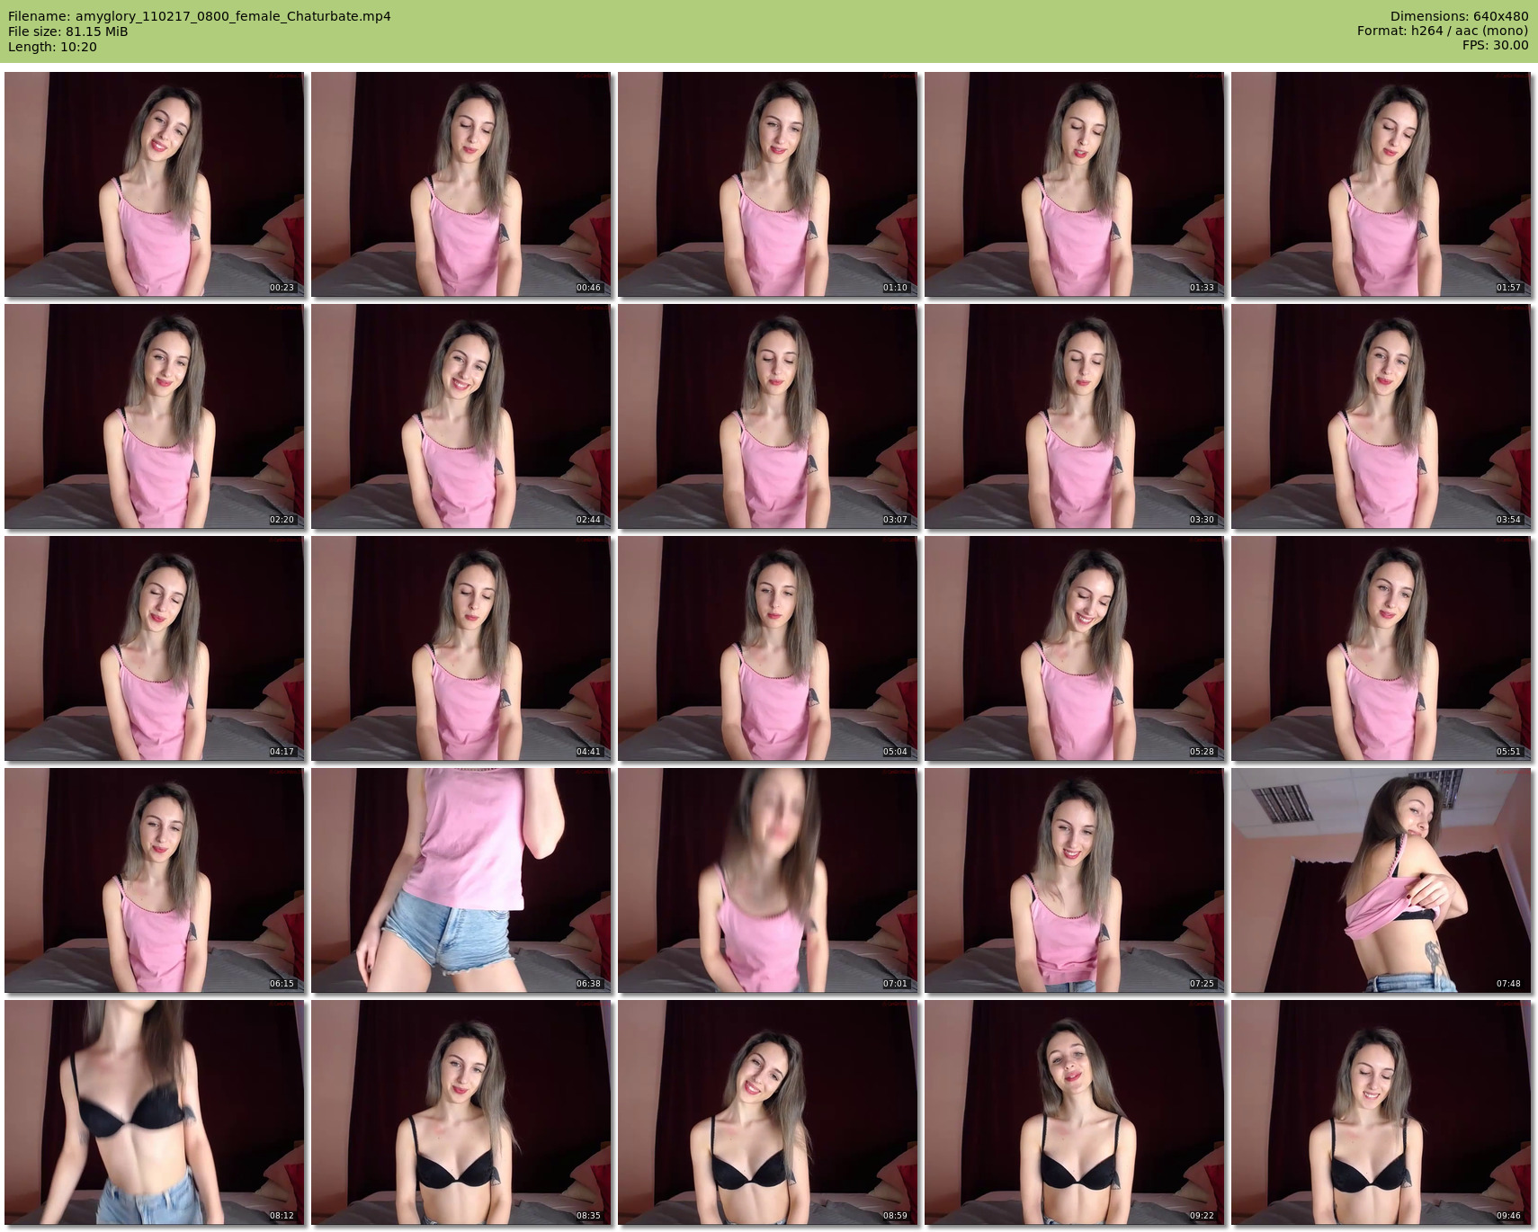Click the thumbnail timestamped 03:54
This screenshot has width=1538, height=1232.
click(x=1381, y=416)
